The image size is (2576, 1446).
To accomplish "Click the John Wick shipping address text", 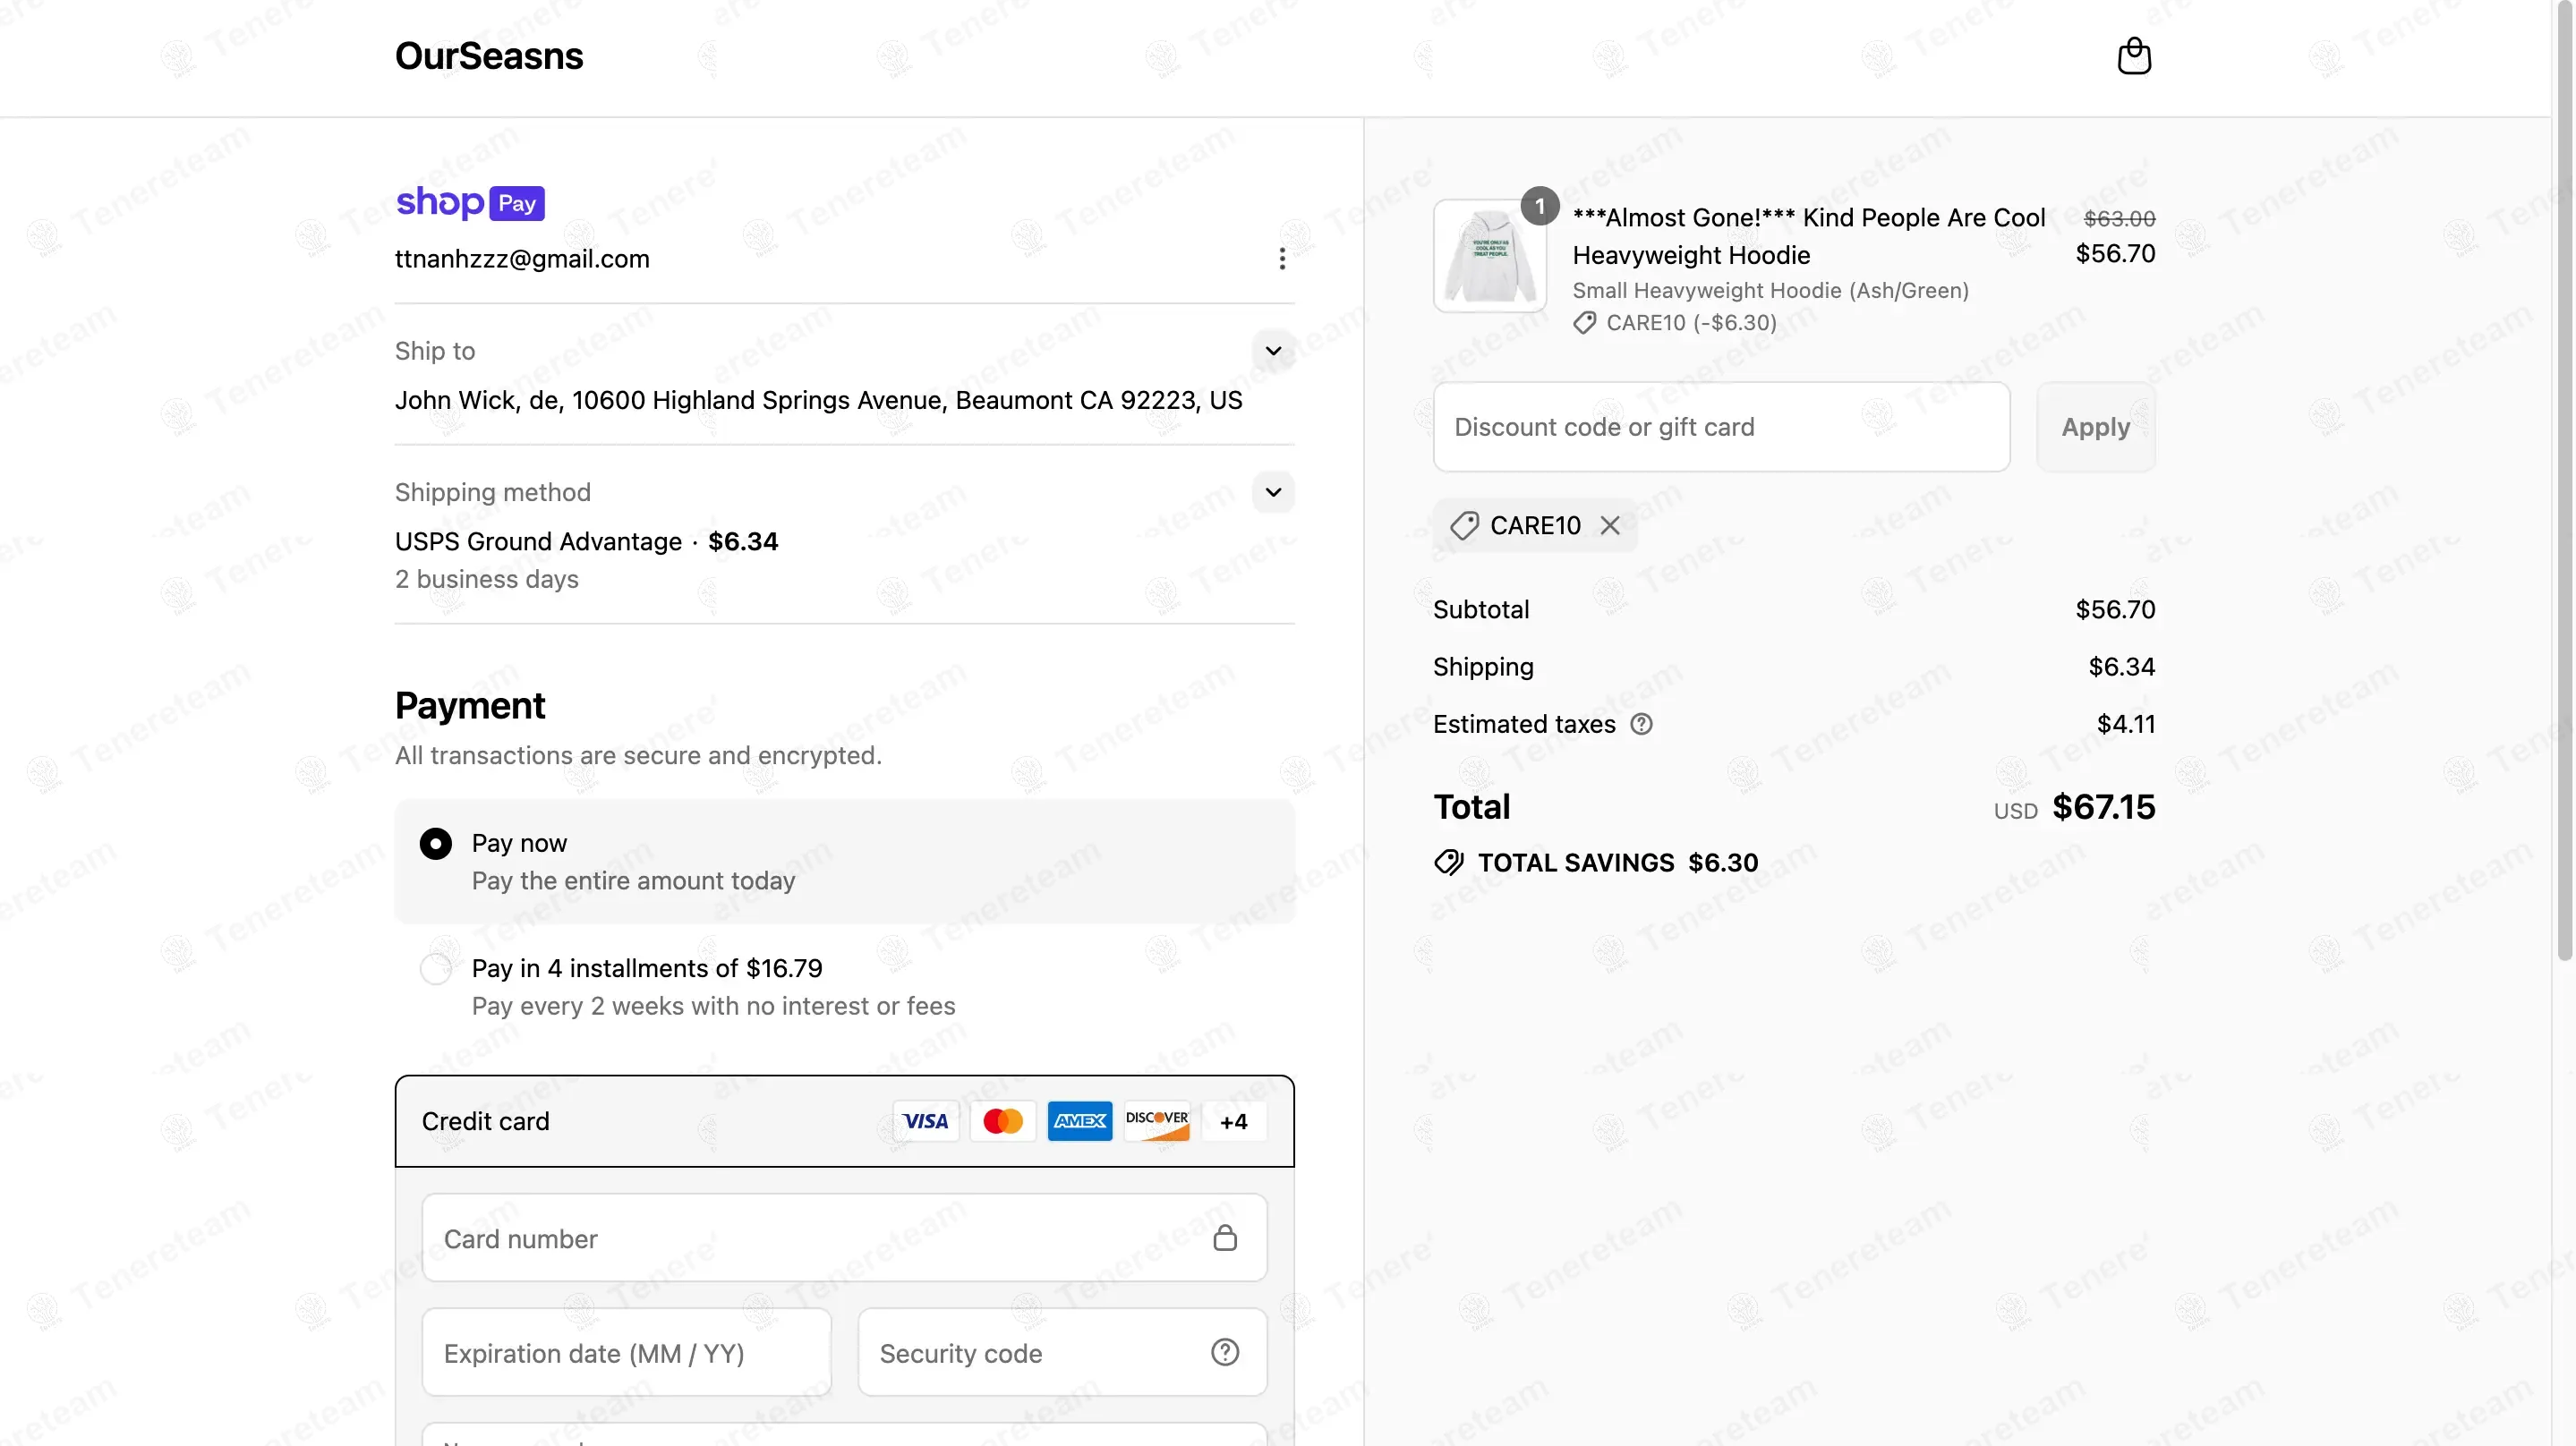I will pos(818,400).
